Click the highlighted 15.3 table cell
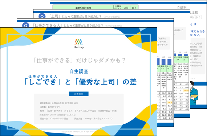This screenshot has height=136, width=207. (170, 103)
